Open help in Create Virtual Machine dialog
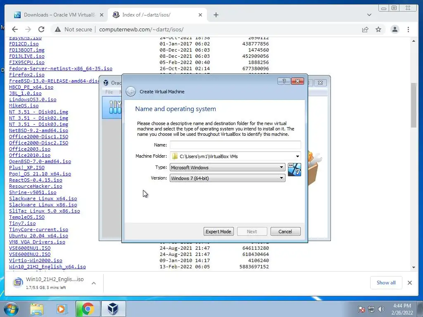 click(x=284, y=81)
